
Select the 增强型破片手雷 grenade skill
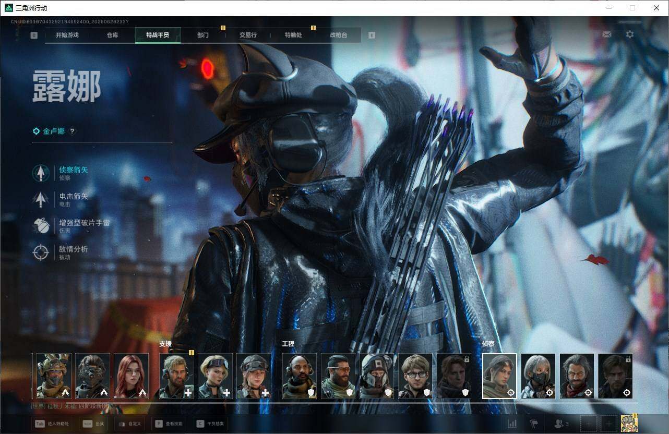coord(71,225)
